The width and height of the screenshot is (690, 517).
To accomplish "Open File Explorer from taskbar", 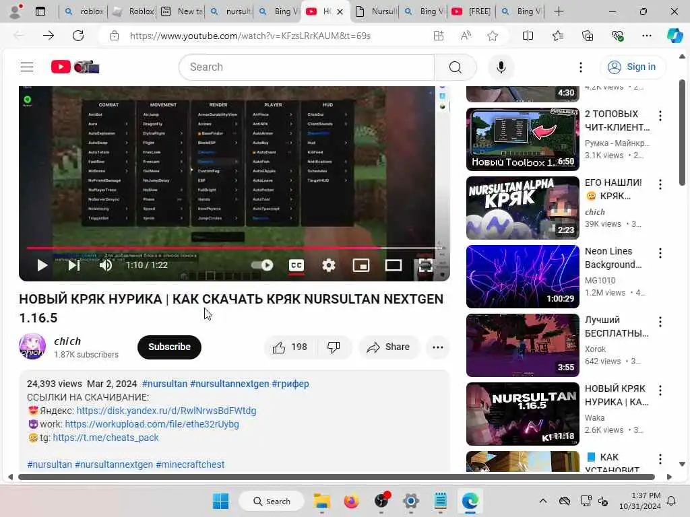I will [321, 501].
